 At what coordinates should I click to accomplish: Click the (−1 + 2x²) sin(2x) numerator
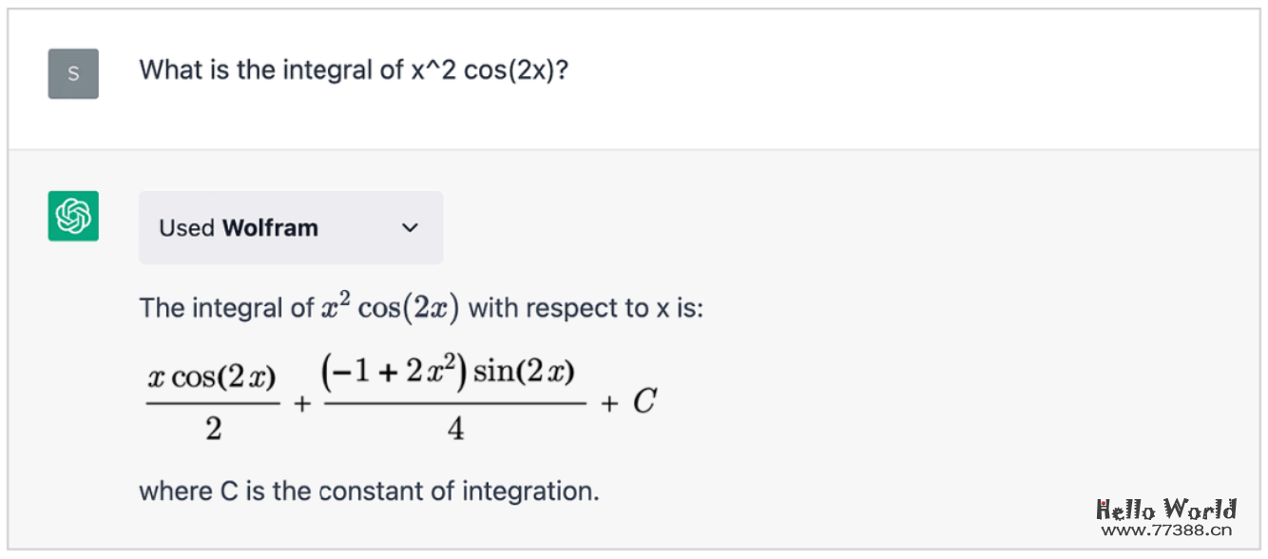tap(449, 371)
